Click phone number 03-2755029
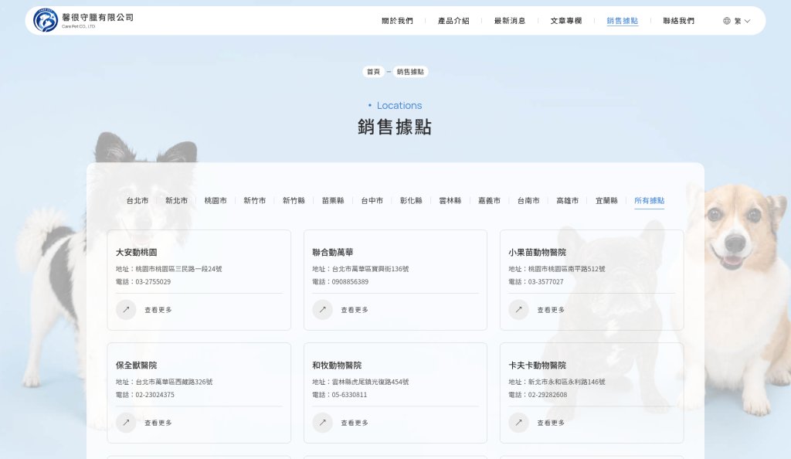This screenshot has width=791, height=459. tap(153, 281)
